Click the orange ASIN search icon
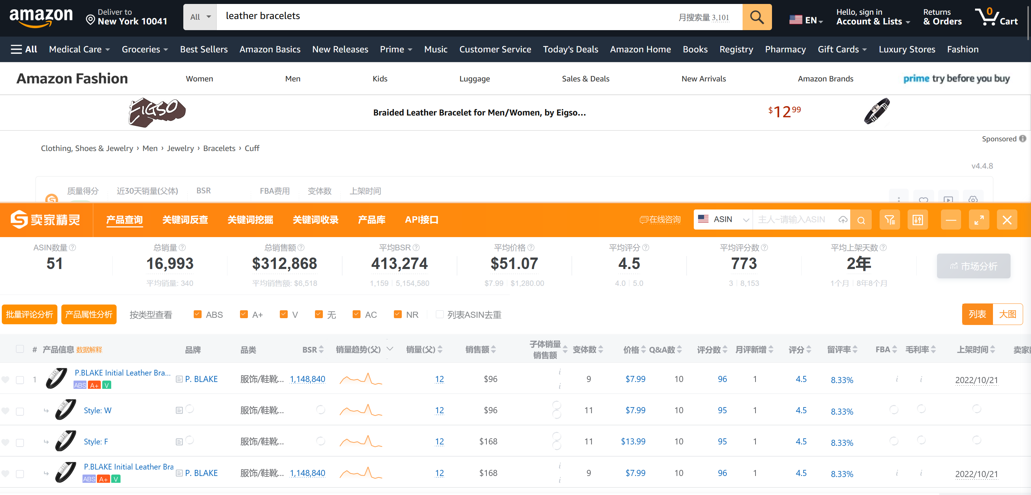This screenshot has height=495, width=1031. (x=861, y=220)
